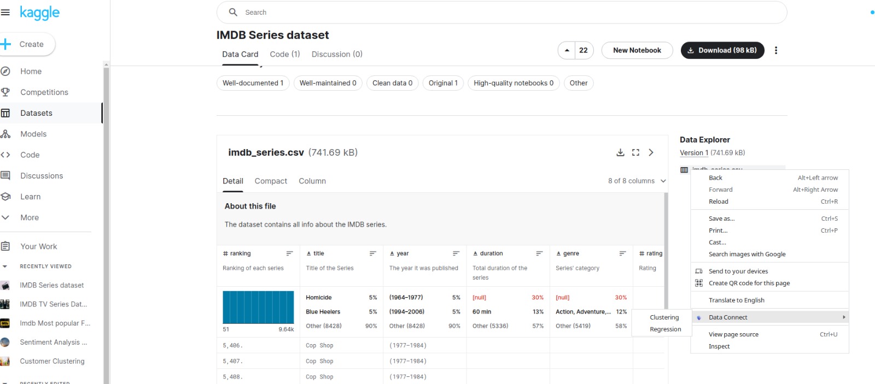Click the Data Connect extension icon
875x384 pixels.
(x=699, y=317)
